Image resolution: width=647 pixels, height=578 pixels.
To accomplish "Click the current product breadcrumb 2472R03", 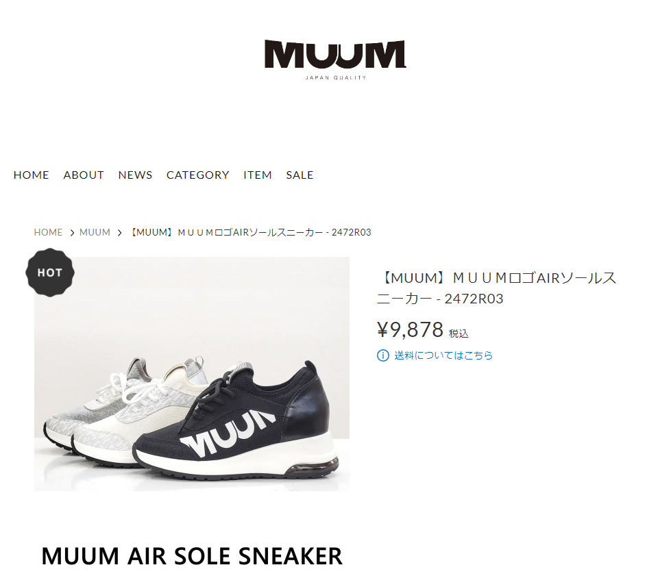I will pos(250,233).
